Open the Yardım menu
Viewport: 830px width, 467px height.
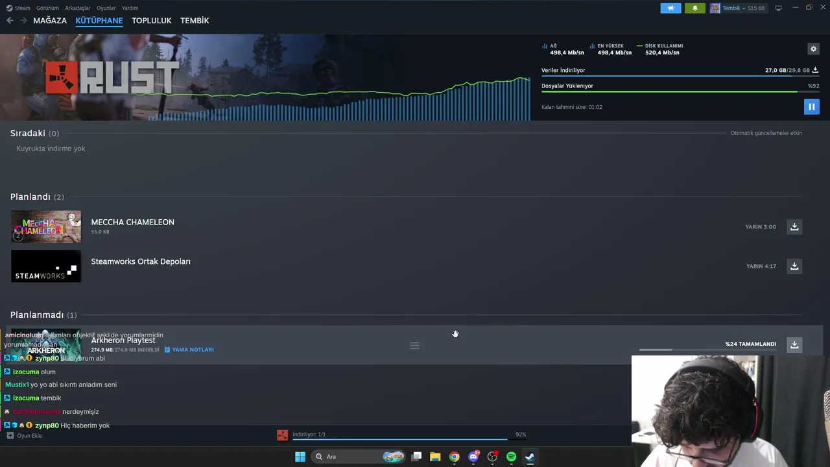130,8
